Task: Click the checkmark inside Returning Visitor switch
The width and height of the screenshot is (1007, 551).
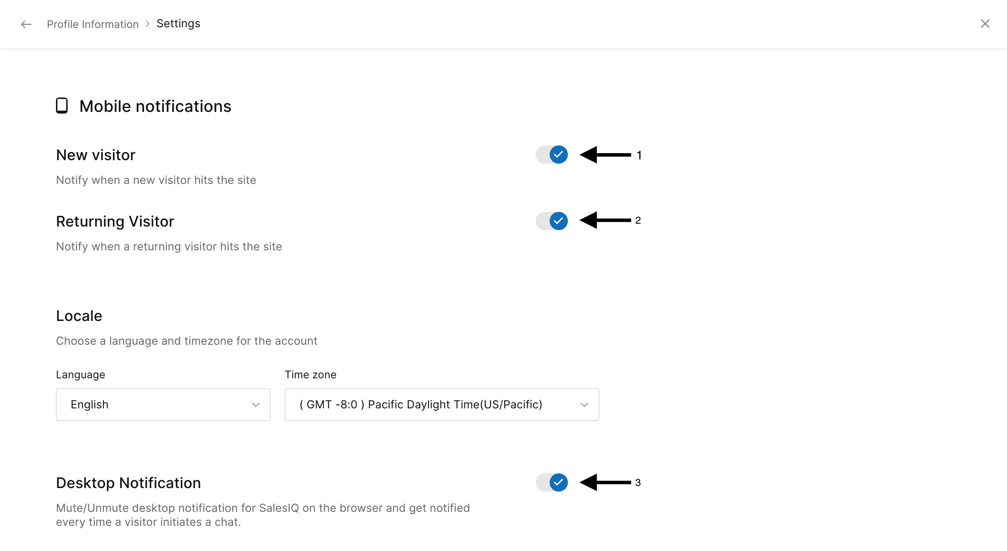Action: click(558, 221)
